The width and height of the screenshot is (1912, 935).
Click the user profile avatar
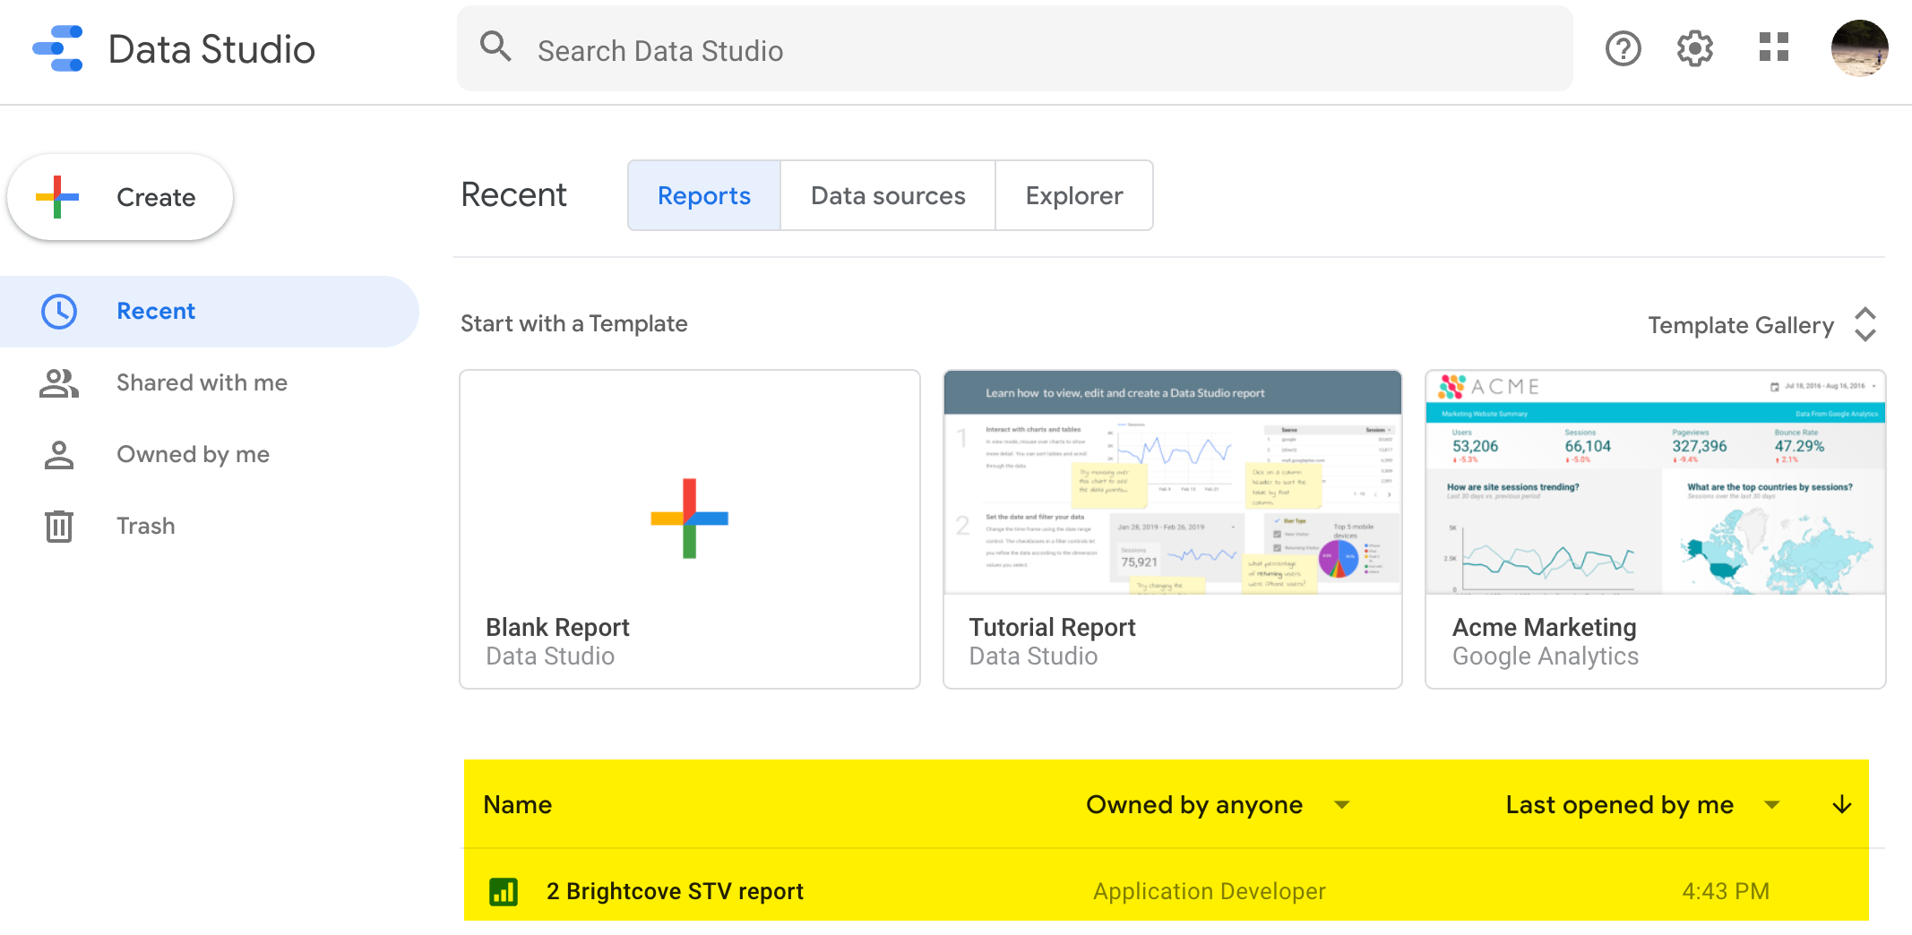pyautogui.click(x=1859, y=48)
